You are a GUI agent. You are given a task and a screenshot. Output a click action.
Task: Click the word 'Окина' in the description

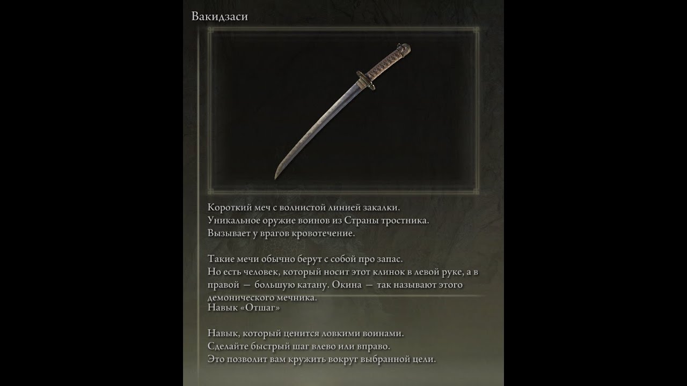[x=346, y=285]
